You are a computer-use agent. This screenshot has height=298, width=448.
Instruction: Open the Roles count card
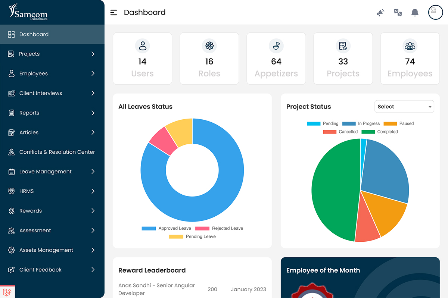209,59
